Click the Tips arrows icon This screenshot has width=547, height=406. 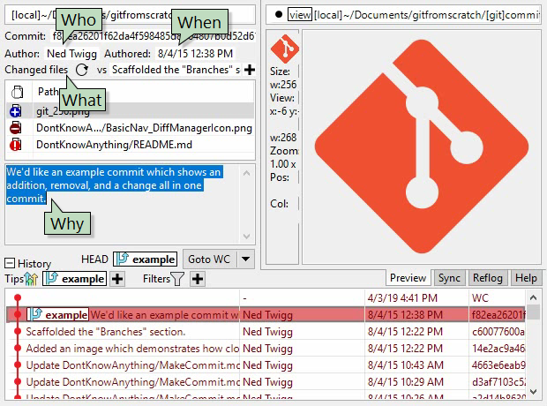coord(31,279)
